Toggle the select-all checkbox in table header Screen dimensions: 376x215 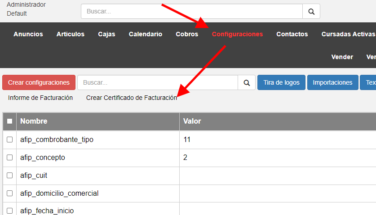point(9,121)
